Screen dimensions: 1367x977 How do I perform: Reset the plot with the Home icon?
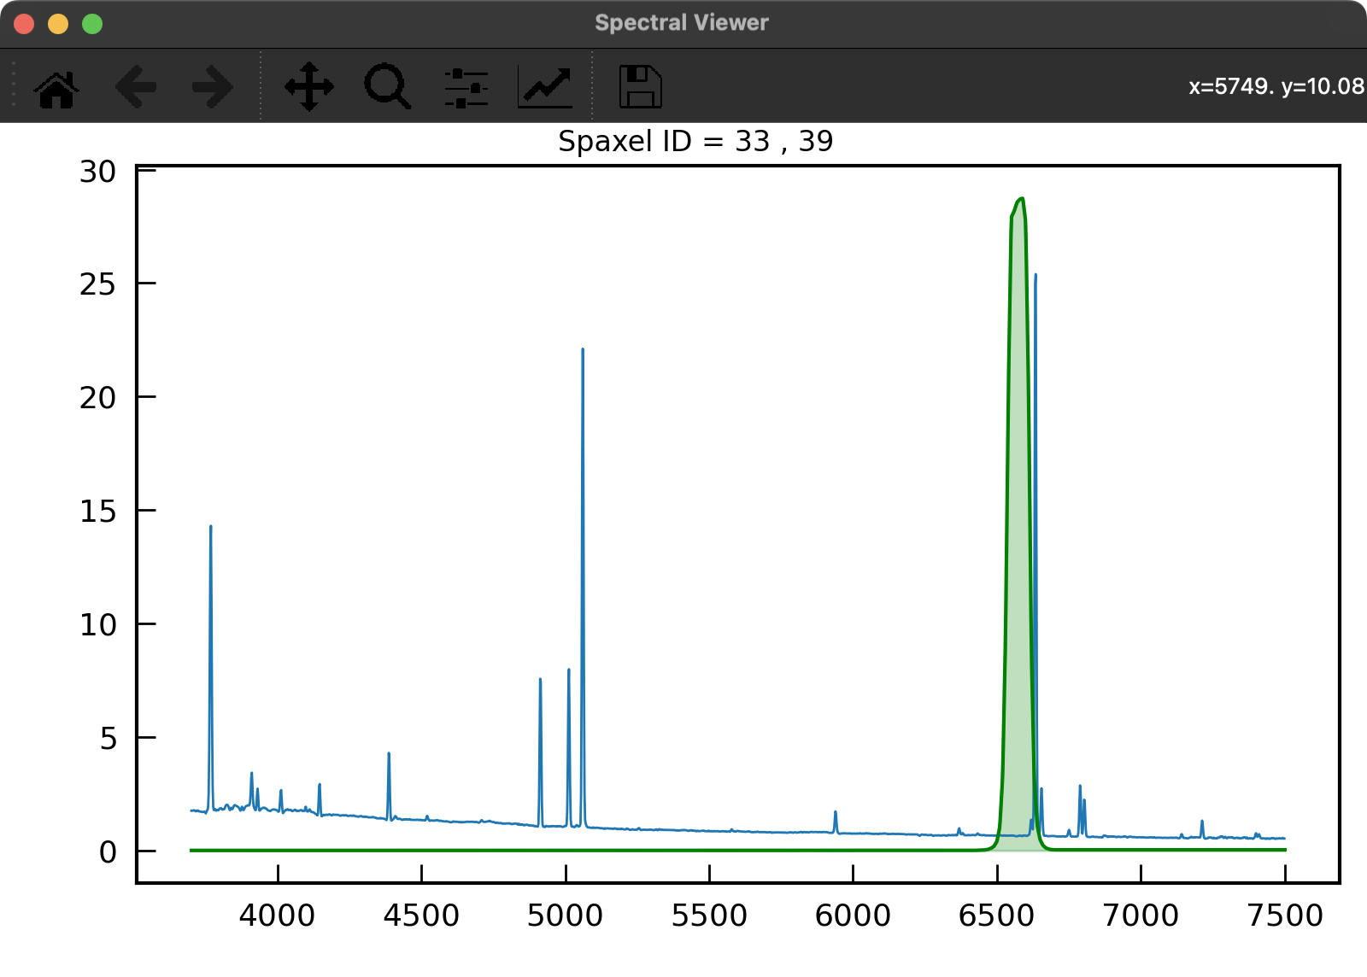click(56, 87)
